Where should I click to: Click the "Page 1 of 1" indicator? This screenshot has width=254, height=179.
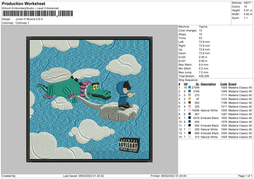click(x=245, y=176)
